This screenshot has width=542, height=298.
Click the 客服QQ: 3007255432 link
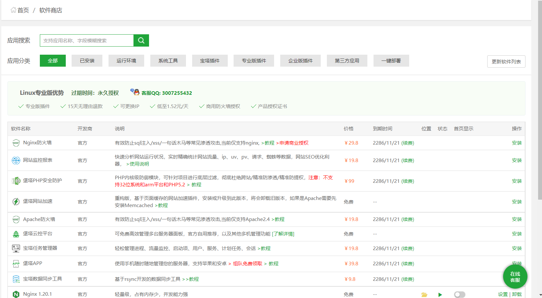167,93
